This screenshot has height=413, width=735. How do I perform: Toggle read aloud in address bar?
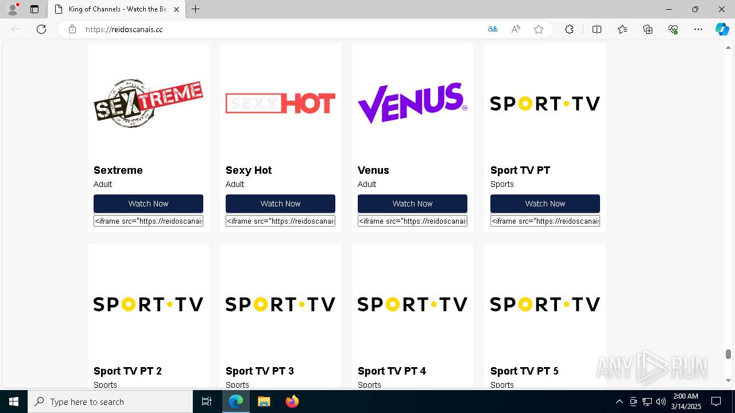coord(516,29)
